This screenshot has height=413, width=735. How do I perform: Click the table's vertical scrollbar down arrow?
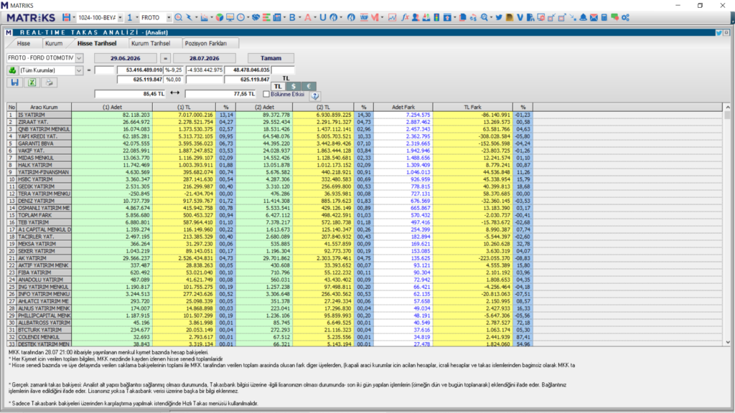[728, 342]
